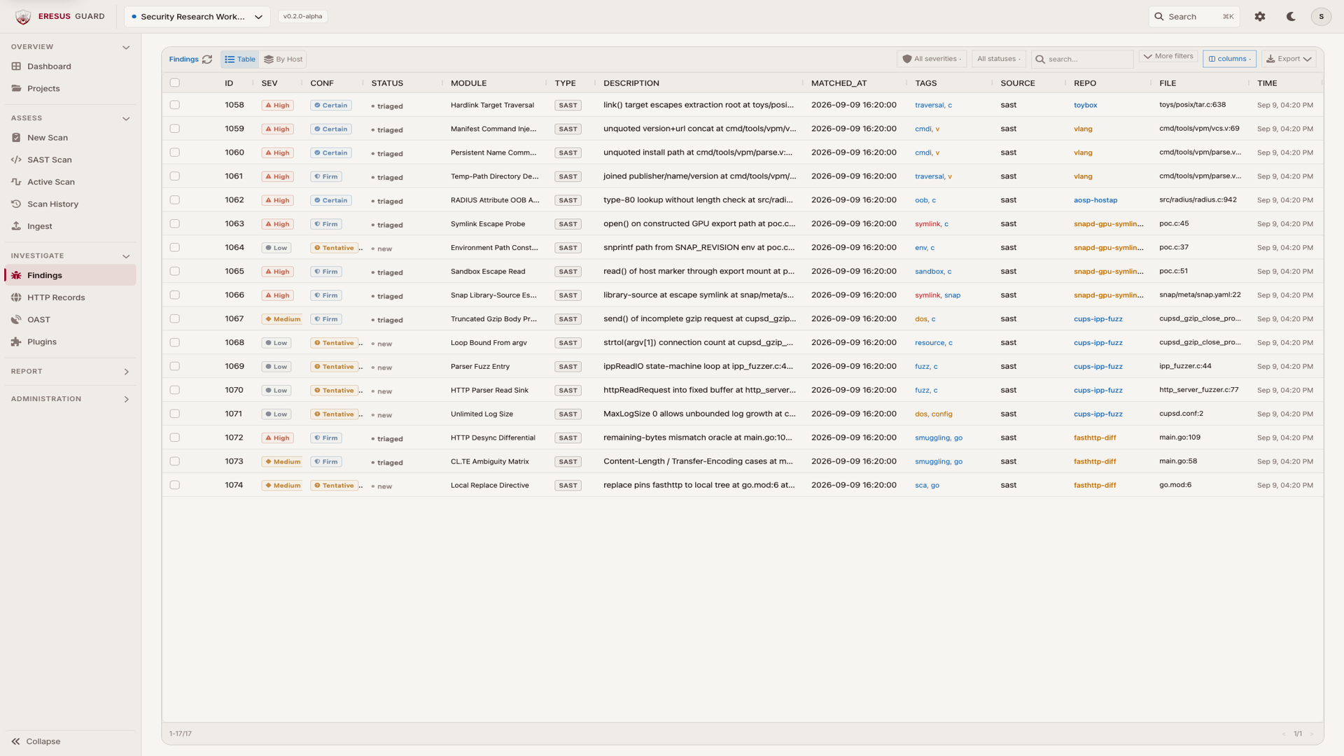Screen dimensions: 1344x756
Task: Collapse the sidebar with double-chevron
Action: click(15, 741)
